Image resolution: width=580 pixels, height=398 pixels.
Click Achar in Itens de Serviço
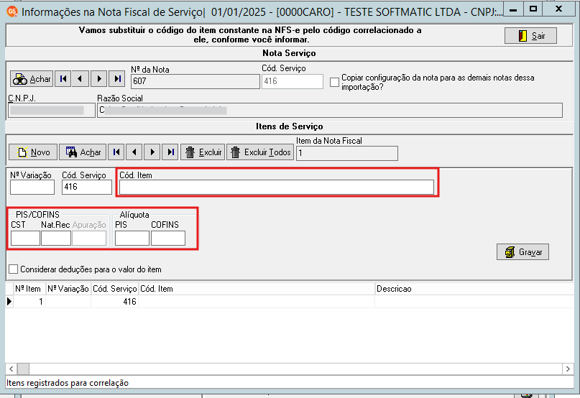coord(83,152)
